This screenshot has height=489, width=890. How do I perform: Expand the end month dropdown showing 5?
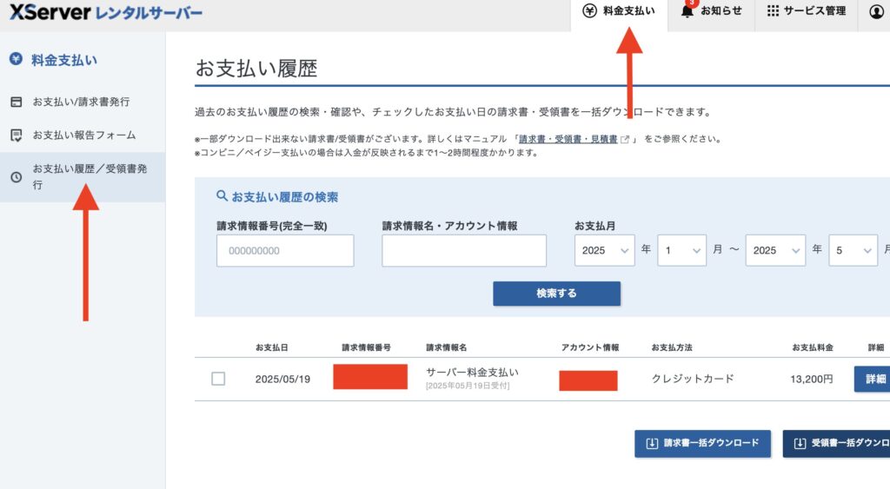tap(853, 250)
